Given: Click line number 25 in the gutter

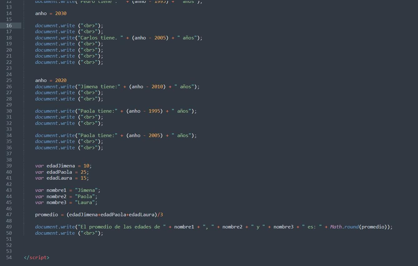Looking at the screenshot, I should [x=9, y=80].
